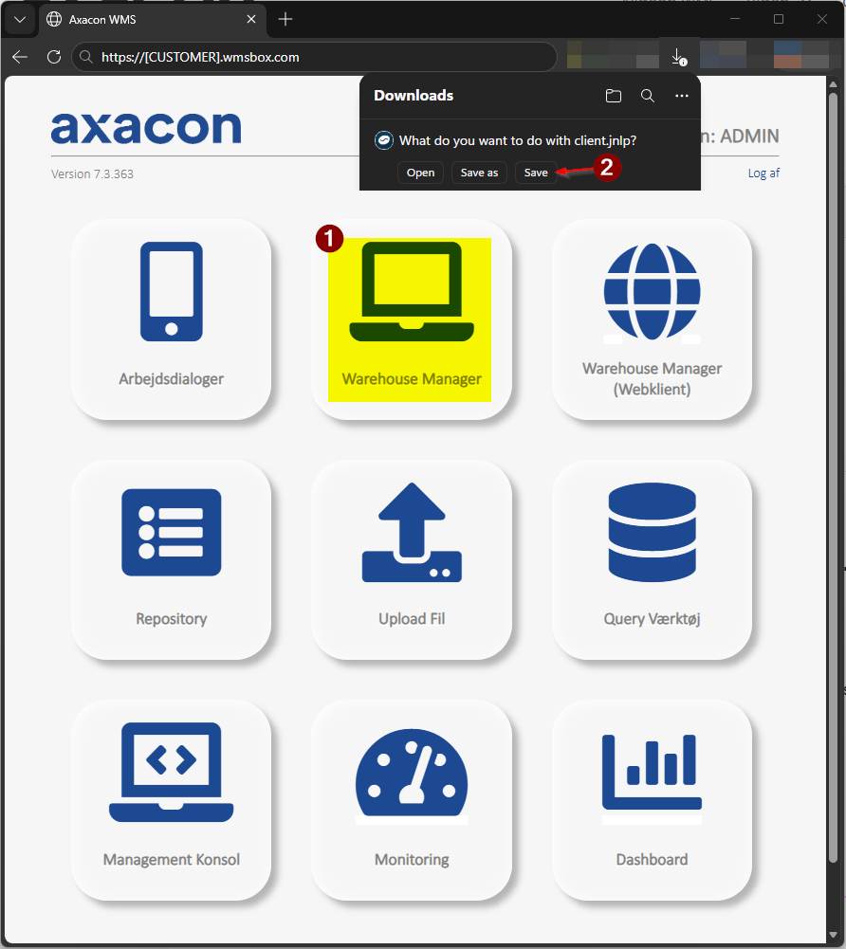Viewport: 846px width, 949px height.
Task: Open the Monitoring gauge tile
Action: [412, 799]
